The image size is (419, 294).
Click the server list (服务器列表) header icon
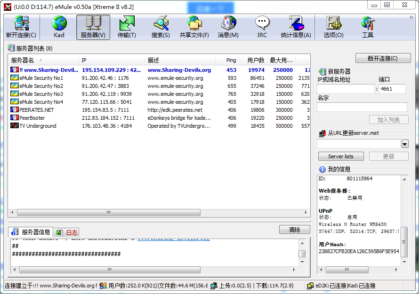11,48
